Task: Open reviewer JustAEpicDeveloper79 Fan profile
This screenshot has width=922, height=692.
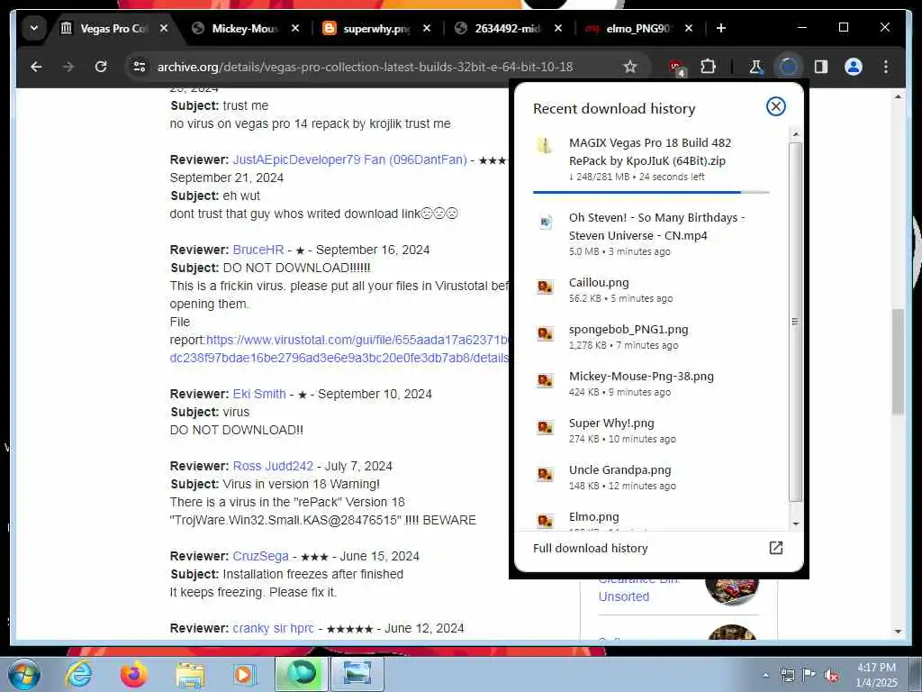Action: coord(350,160)
